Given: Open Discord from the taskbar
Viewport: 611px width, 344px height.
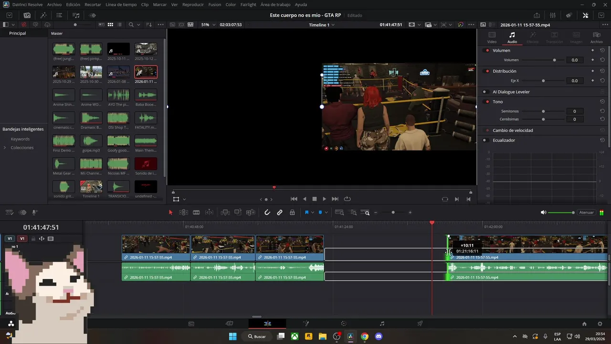Looking at the screenshot, I should 379,336.
